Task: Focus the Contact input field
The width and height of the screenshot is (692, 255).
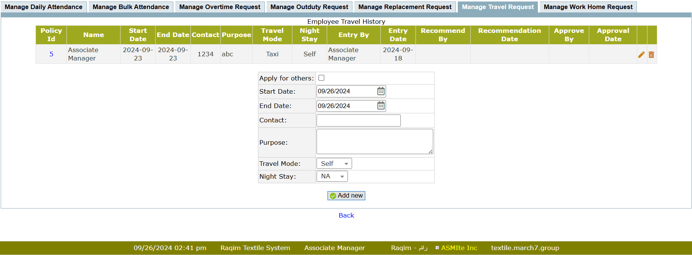Action: tap(358, 121)
